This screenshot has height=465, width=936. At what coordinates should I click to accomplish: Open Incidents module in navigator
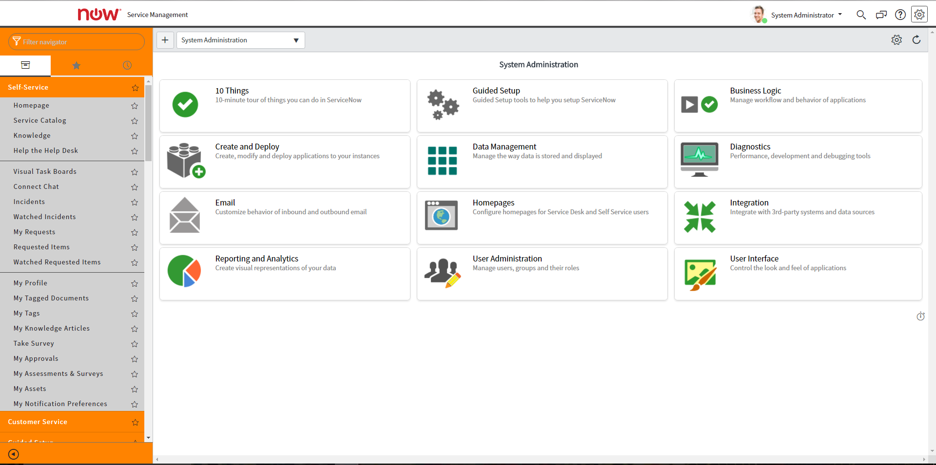[29, 202]
